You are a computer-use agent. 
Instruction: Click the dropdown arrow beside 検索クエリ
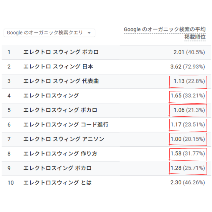(x=89, y=33)
